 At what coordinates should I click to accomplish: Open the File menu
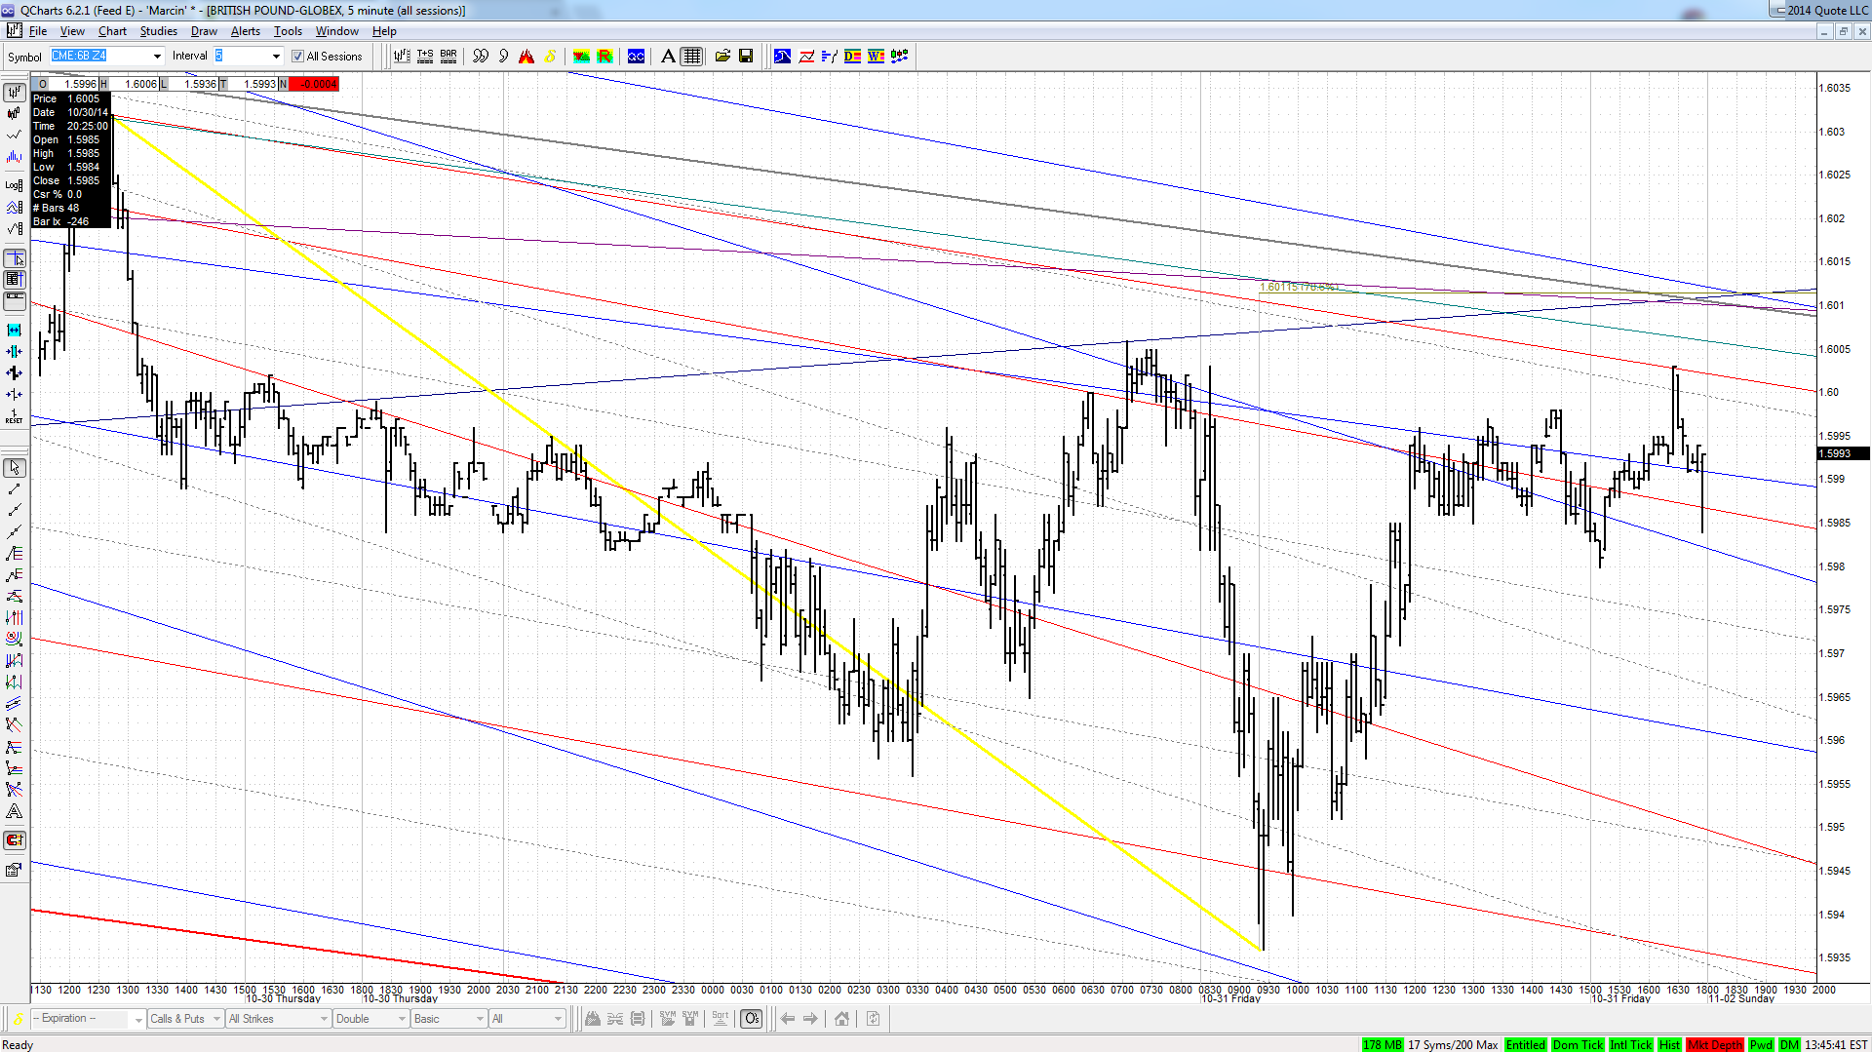(38, 31)
